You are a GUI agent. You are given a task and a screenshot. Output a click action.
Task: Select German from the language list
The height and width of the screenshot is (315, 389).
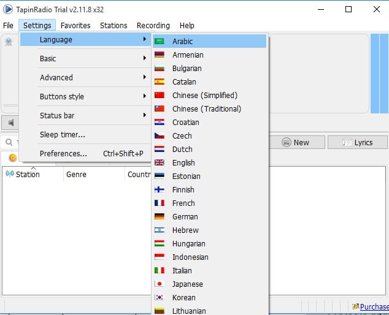pos(185,217)
